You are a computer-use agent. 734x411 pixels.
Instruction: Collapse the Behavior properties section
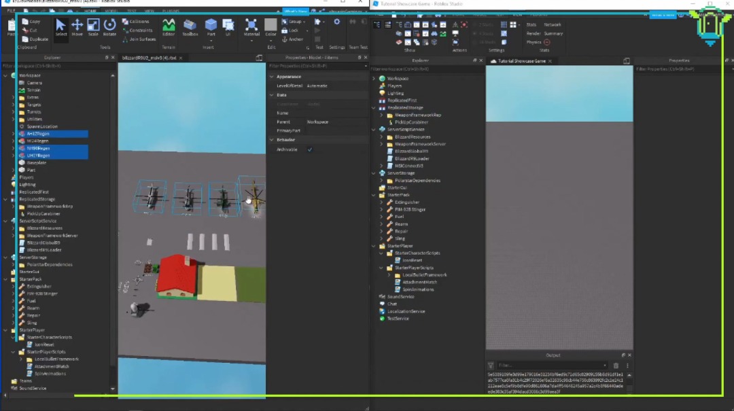pos(271,140)
